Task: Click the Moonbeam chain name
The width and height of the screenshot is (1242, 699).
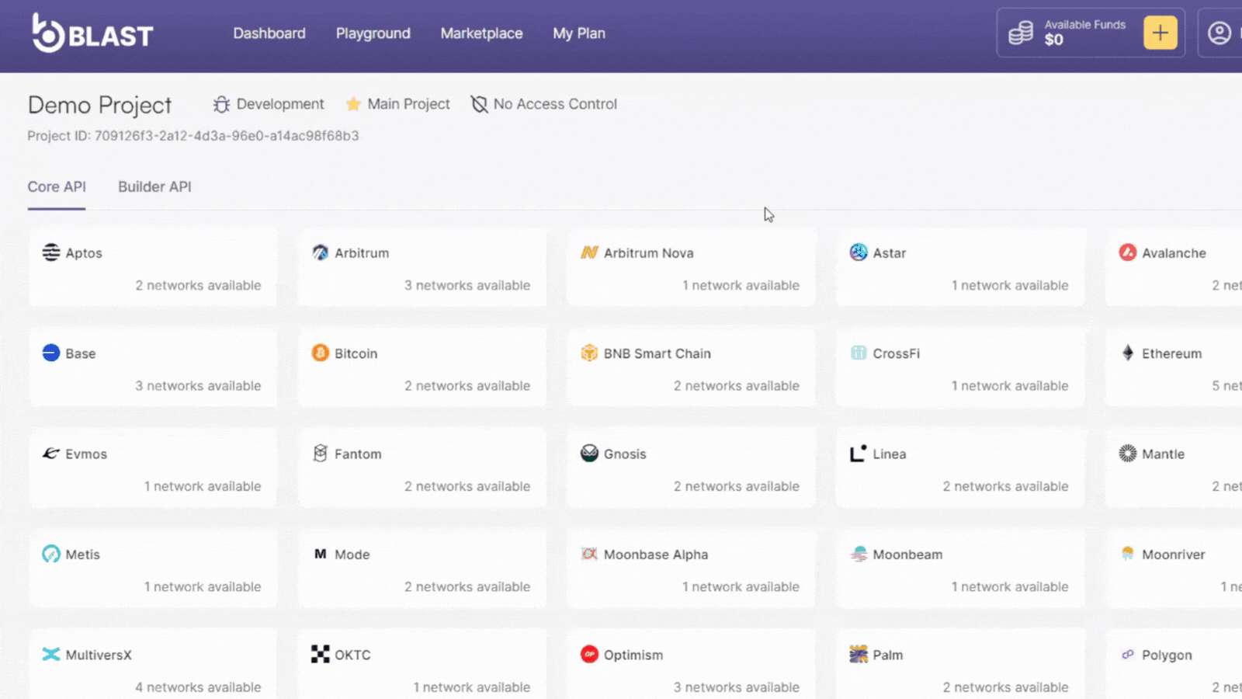Action: 907,555
